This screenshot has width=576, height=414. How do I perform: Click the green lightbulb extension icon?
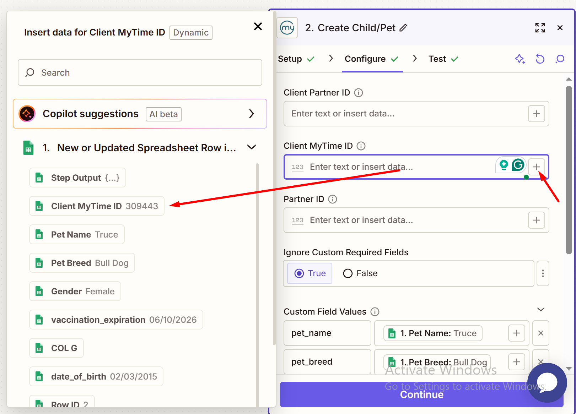504,165
